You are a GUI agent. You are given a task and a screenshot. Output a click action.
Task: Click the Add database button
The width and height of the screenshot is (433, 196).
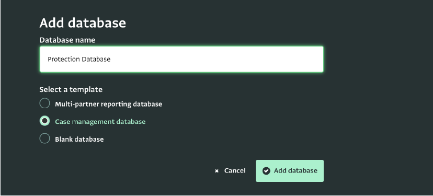(x=290, y=171)
